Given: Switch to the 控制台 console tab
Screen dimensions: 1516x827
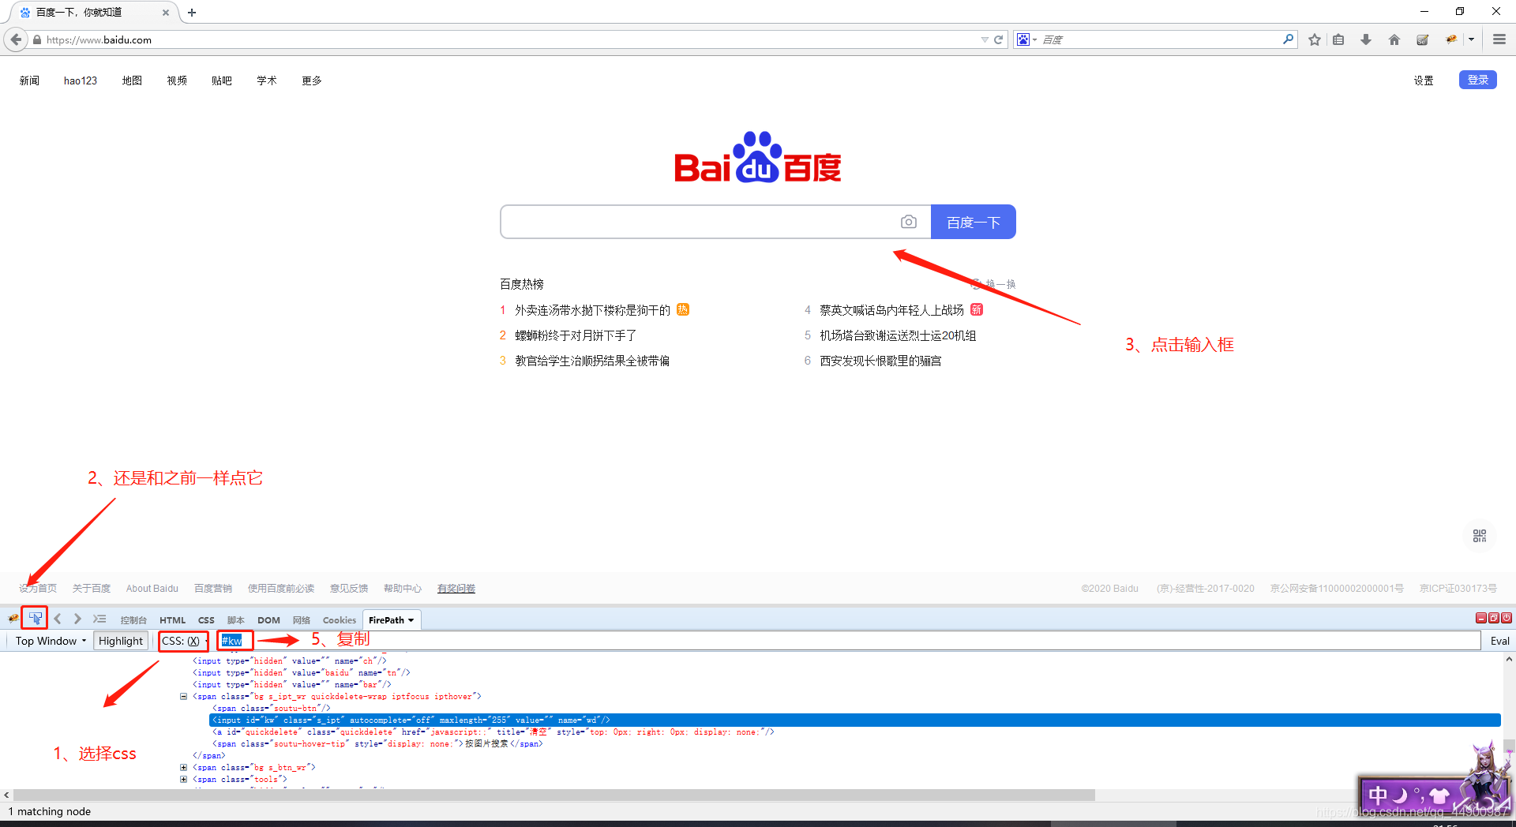Looking at the screenshot, I should click(133, 620).
